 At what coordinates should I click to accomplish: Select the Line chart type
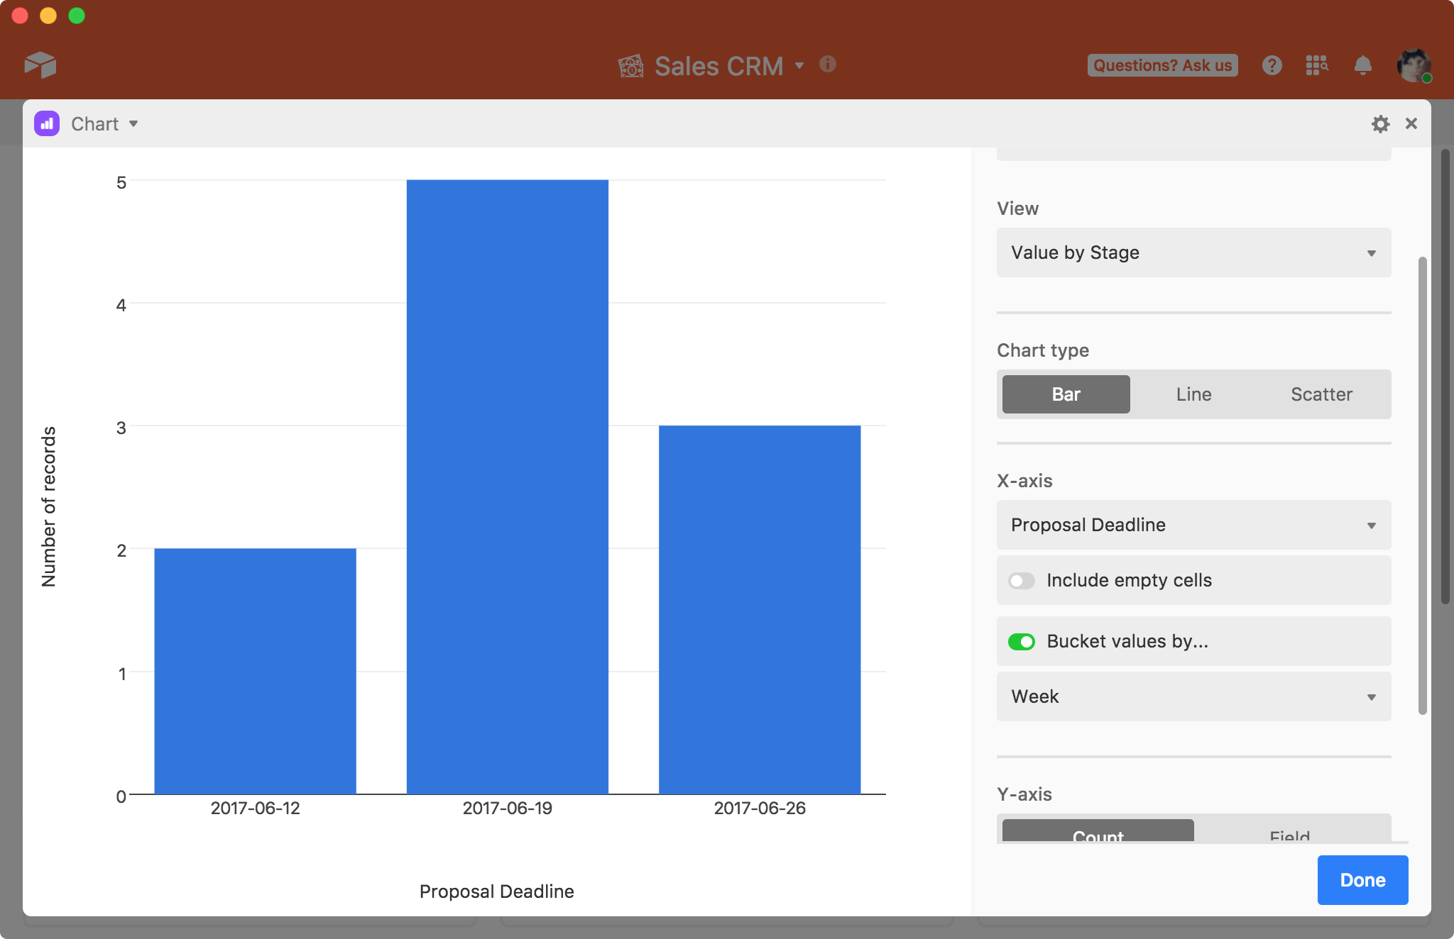point(1193,394)
